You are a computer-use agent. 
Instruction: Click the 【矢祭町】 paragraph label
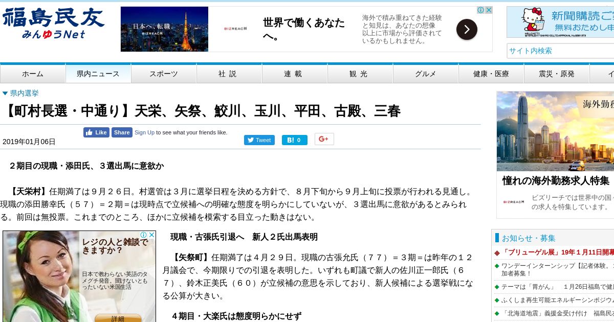pyautogui.click(x=191, y=257)
